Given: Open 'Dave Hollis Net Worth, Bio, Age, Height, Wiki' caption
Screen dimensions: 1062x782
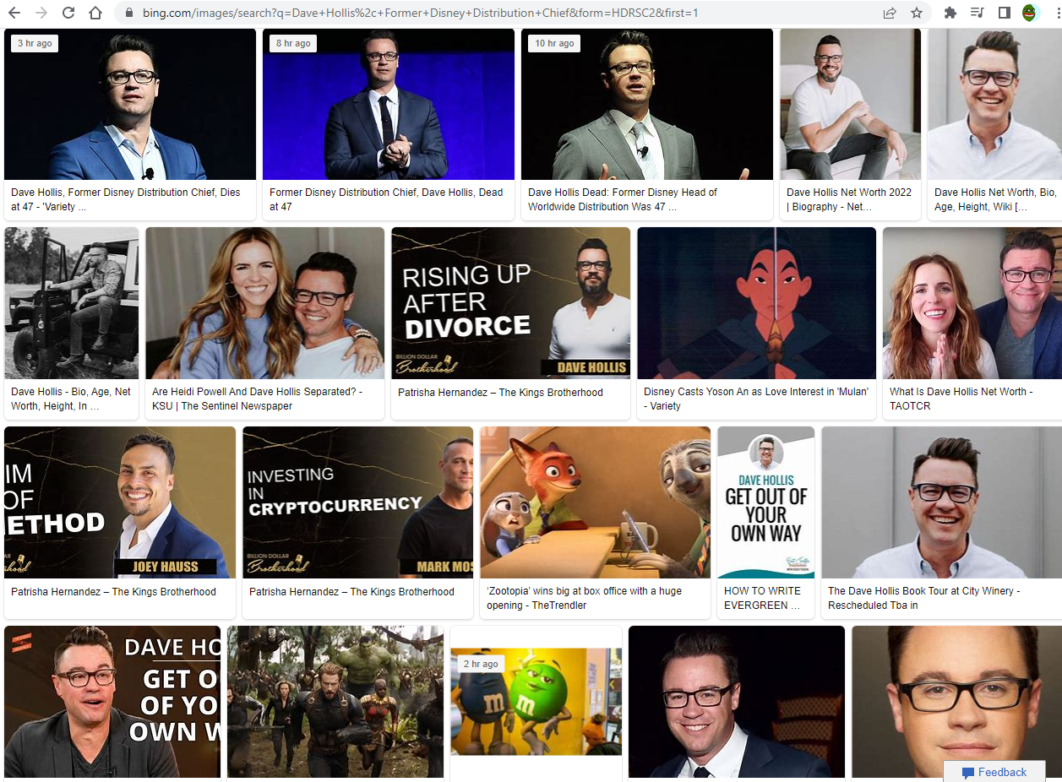Looking at the screenshot, I should 995,199.
